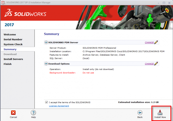Image resolution: width=173 pixels, height=121 pixels.
Task: Go to the System Check step
Action: point(13,44)
